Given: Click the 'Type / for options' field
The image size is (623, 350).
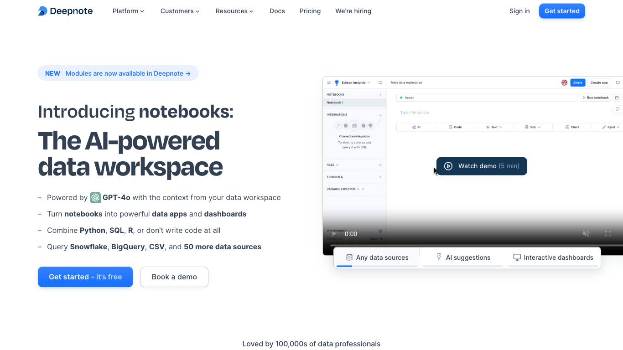Looking at the screenshot, I should tap(415, 113).
